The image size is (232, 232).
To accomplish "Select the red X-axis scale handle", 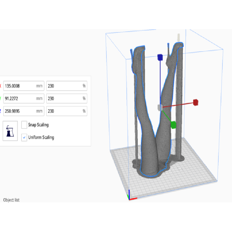I will coord(195,102).
